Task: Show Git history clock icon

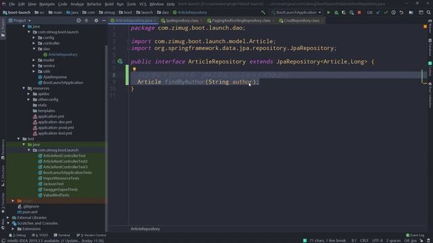Action: click(394, 12)
